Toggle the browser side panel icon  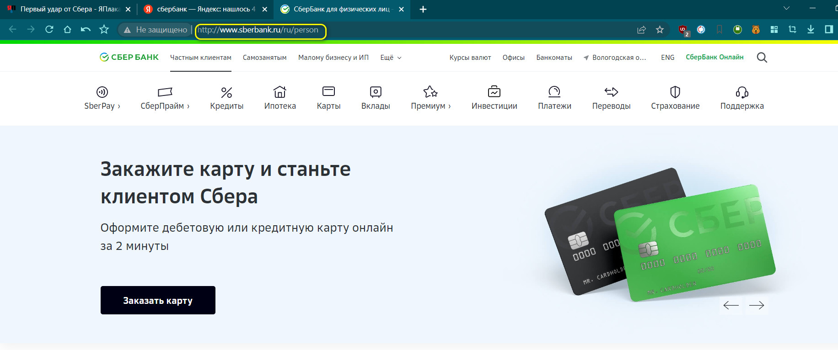click(828, 30)
